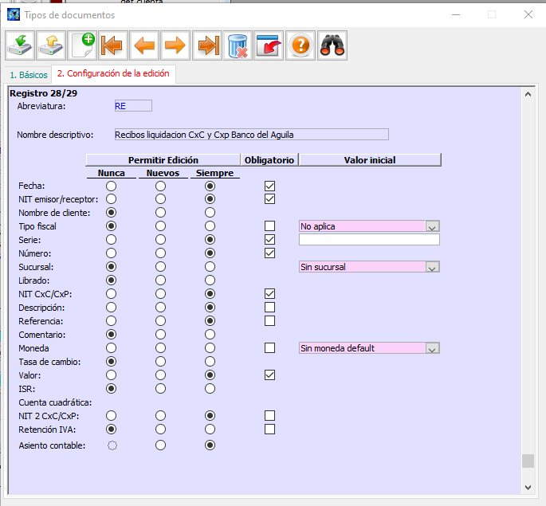The width and height of the screenshot is (546, 506).
Task: Click the Valor inicial column header
Action: pyautogui.click(x=370, y=160)
